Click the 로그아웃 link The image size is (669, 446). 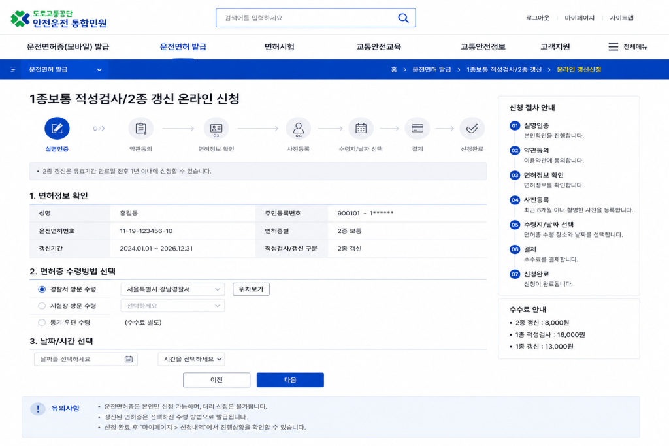(x=538, y=18)
